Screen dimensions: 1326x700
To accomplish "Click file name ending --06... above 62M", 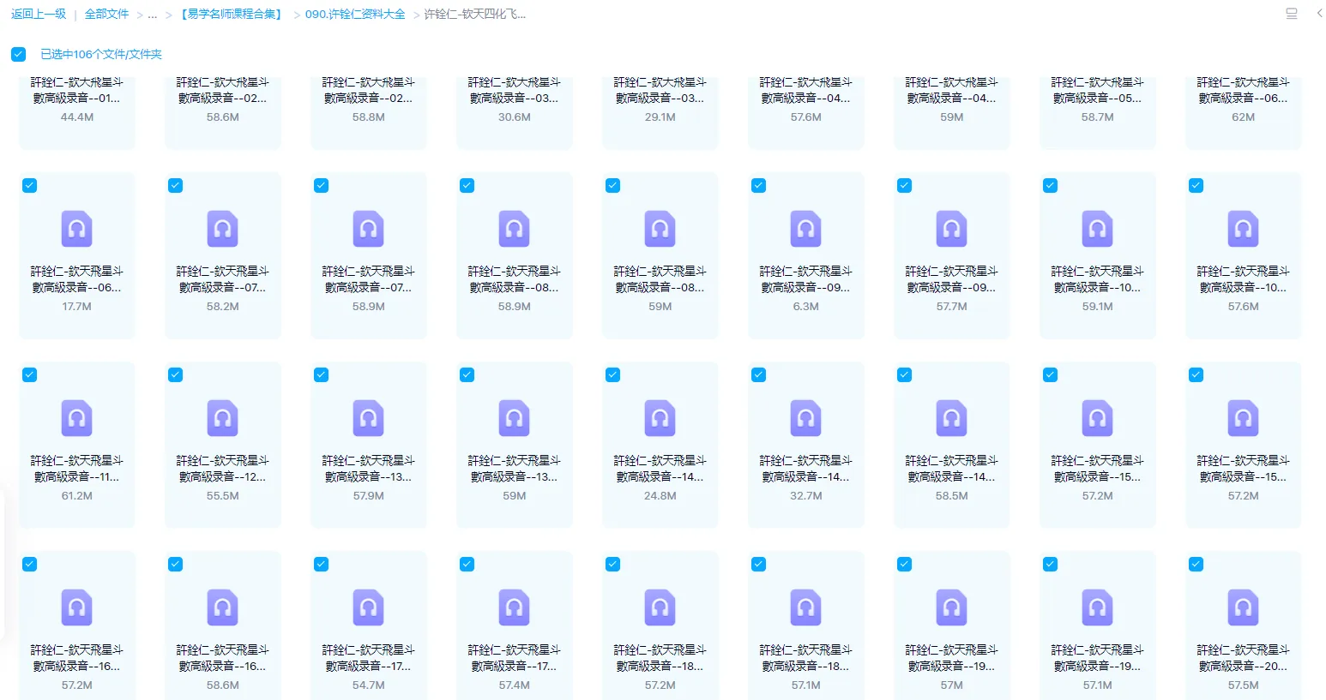I will pyautogui.click(x=1244, y=90).
